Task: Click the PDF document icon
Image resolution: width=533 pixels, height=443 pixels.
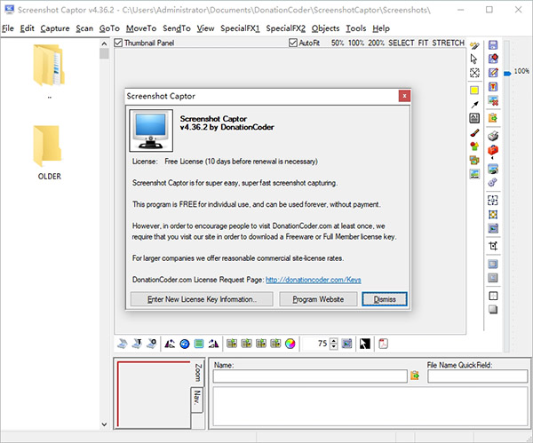Action: (383, 344)
